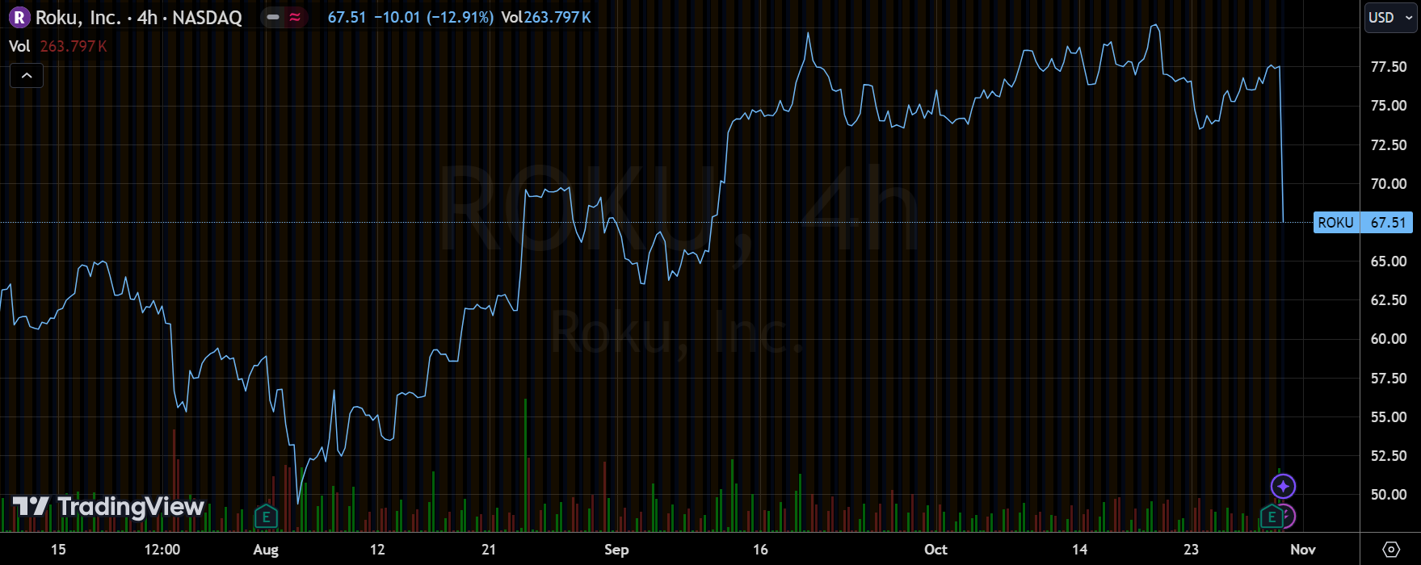Click the header change value −10.01 (−12.91%)
The width and height of the screenshot is (1421, 565).
[434, 17]
